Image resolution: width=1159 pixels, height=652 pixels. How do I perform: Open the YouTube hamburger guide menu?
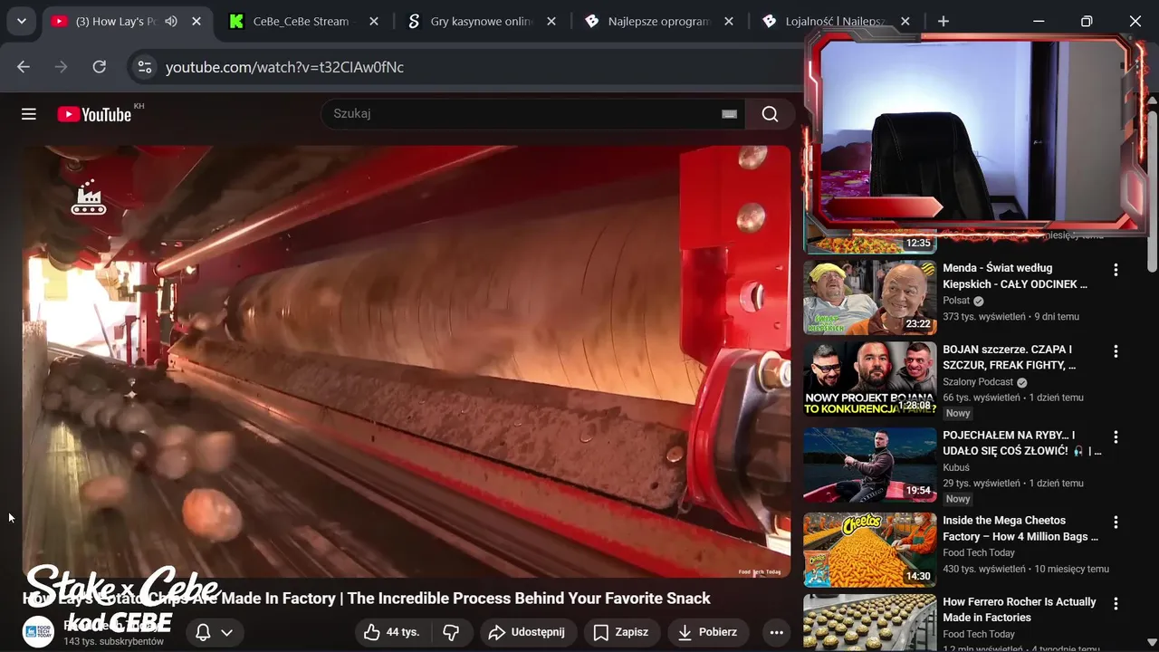(29, 114)
